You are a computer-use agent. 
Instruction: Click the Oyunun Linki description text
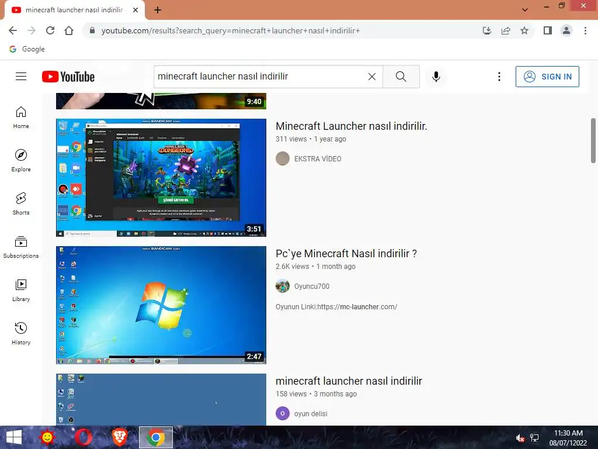(336, 306)
